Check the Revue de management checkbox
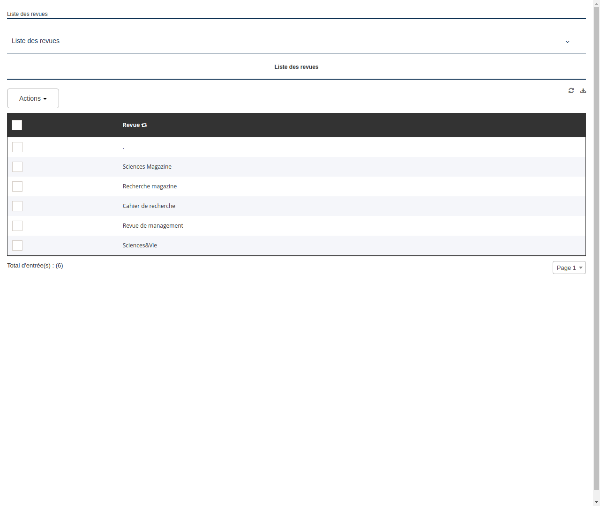 [x=17, y=225]
